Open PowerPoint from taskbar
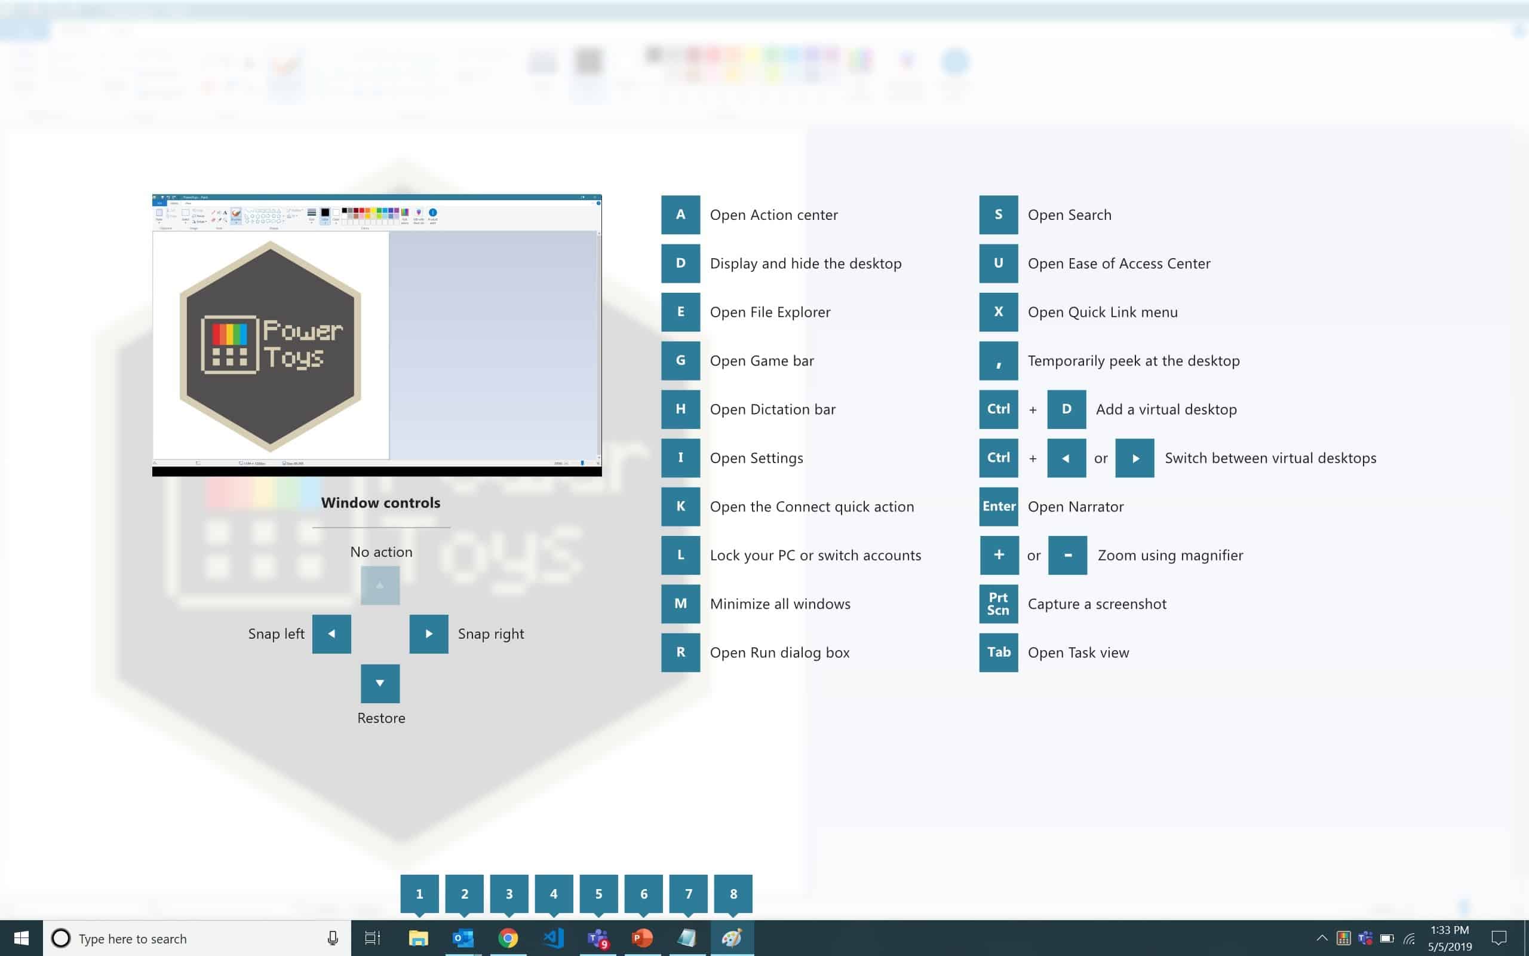Screen dimensions: 1529x956 coord(643,939)
